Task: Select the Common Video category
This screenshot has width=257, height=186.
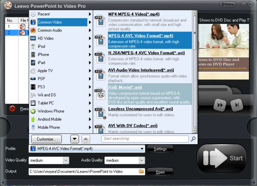Action: [x=60, y=22]
